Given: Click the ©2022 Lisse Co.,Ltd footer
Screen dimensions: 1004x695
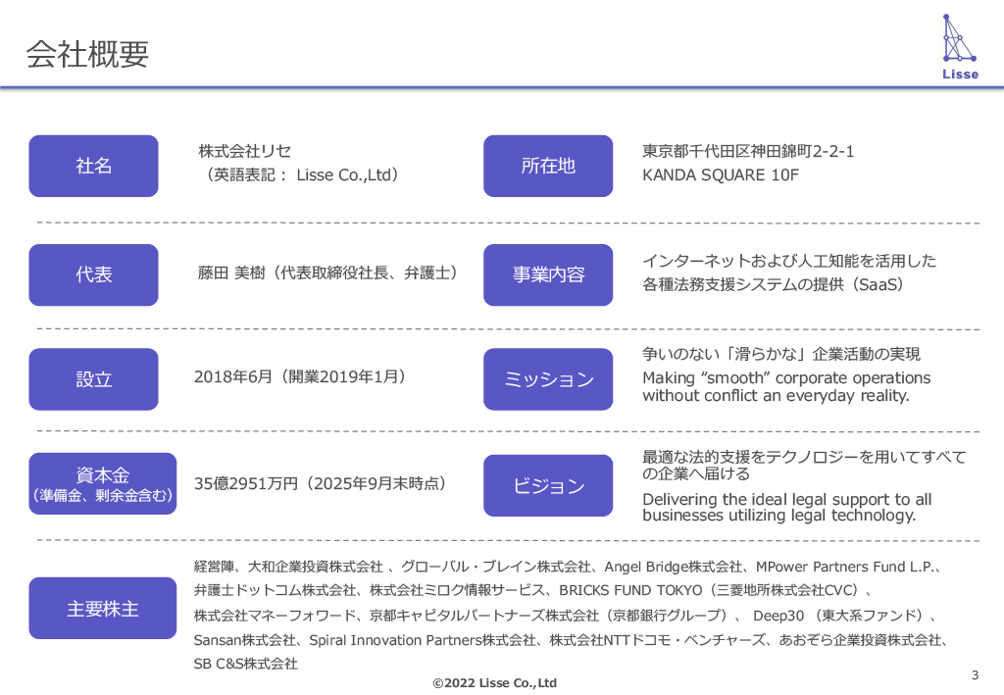Looking at the screenshot, I should click(x=494, y=683).
